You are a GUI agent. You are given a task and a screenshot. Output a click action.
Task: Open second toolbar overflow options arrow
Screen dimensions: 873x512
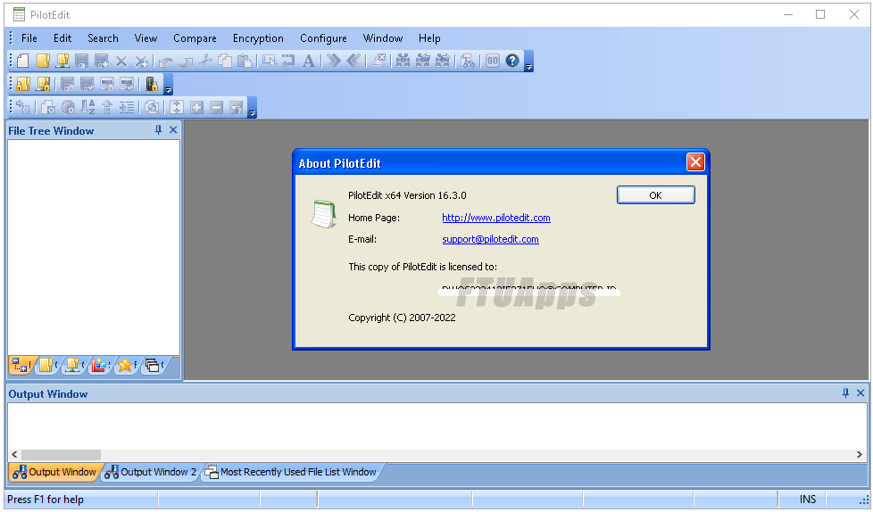[168, 85]
